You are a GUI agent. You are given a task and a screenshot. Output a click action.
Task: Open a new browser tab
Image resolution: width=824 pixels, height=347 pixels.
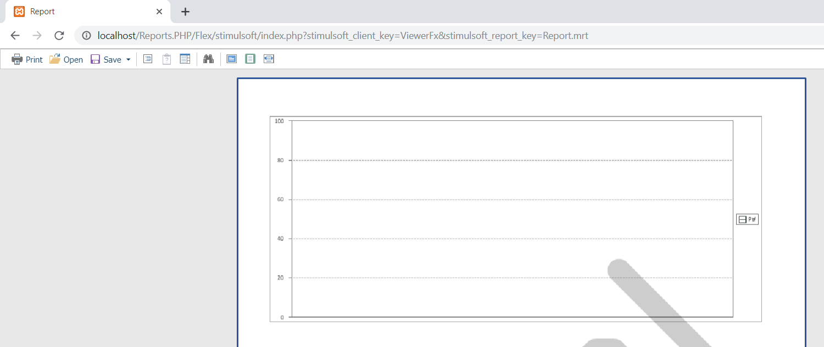coord(186,12)
